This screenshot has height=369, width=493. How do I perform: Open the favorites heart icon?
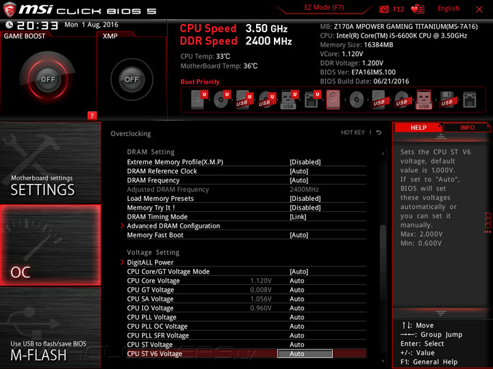coord(418,9)
